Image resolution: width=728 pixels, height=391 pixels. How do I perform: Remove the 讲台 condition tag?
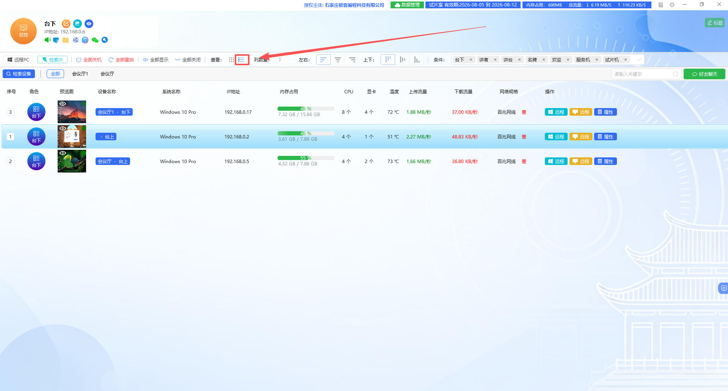click(x=519, y=60)
